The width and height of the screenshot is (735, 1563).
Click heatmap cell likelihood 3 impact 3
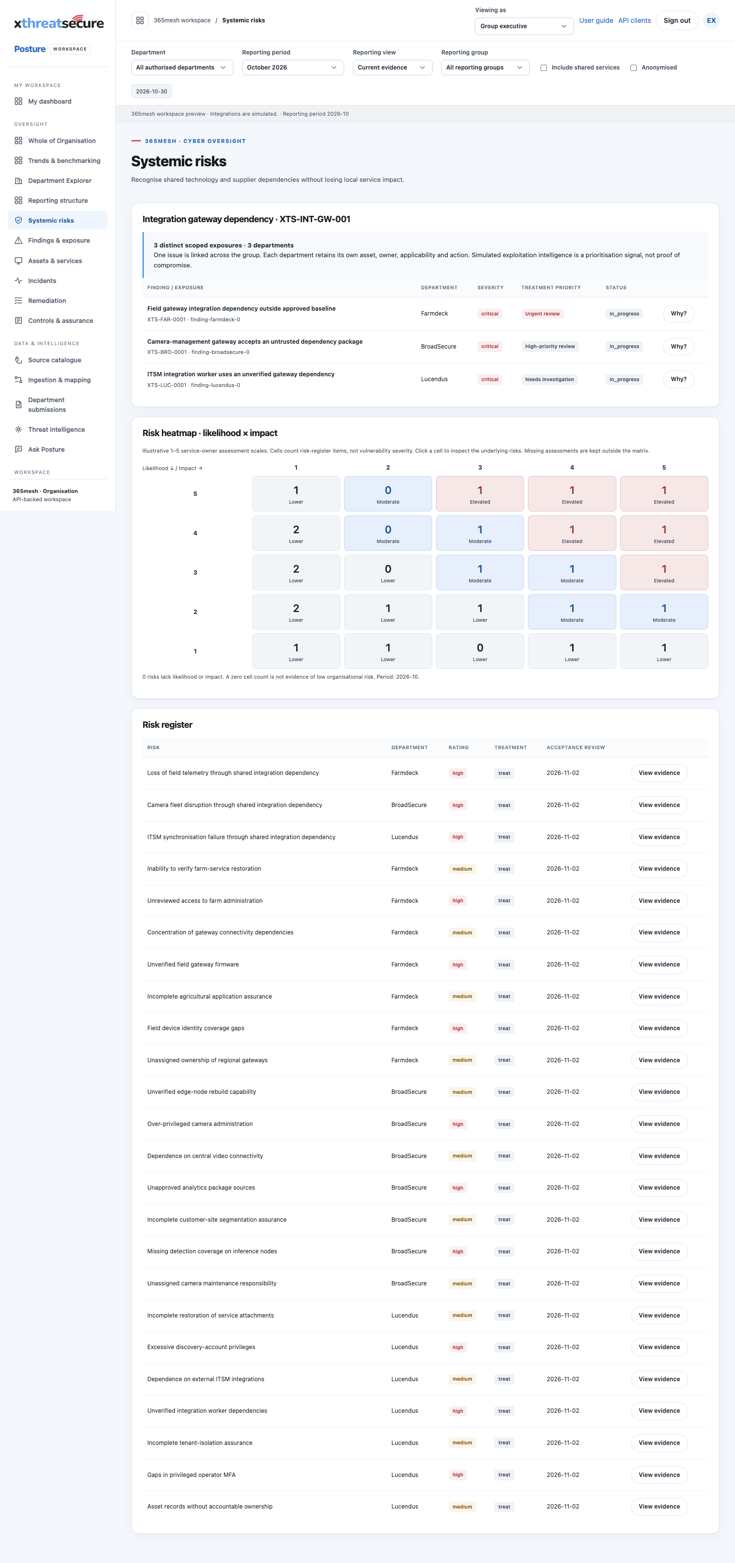[480, 573]
